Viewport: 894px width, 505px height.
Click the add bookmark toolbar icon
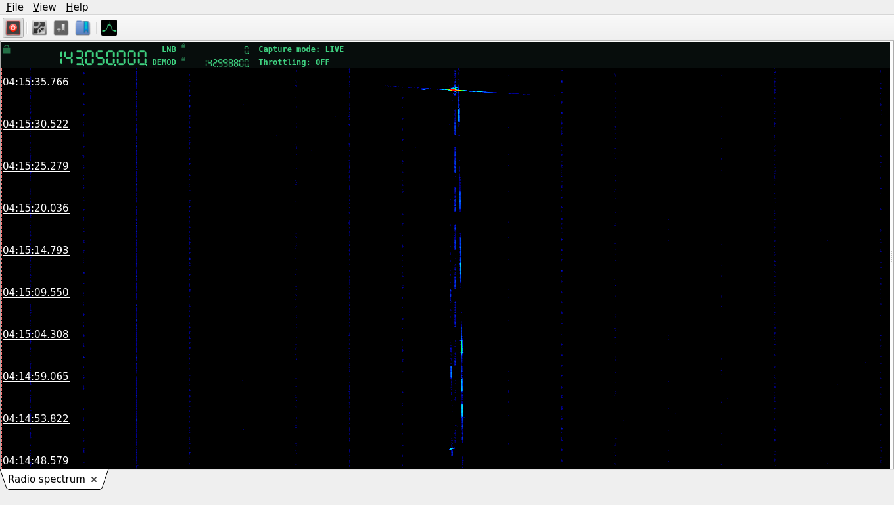[x=61, y=28]
